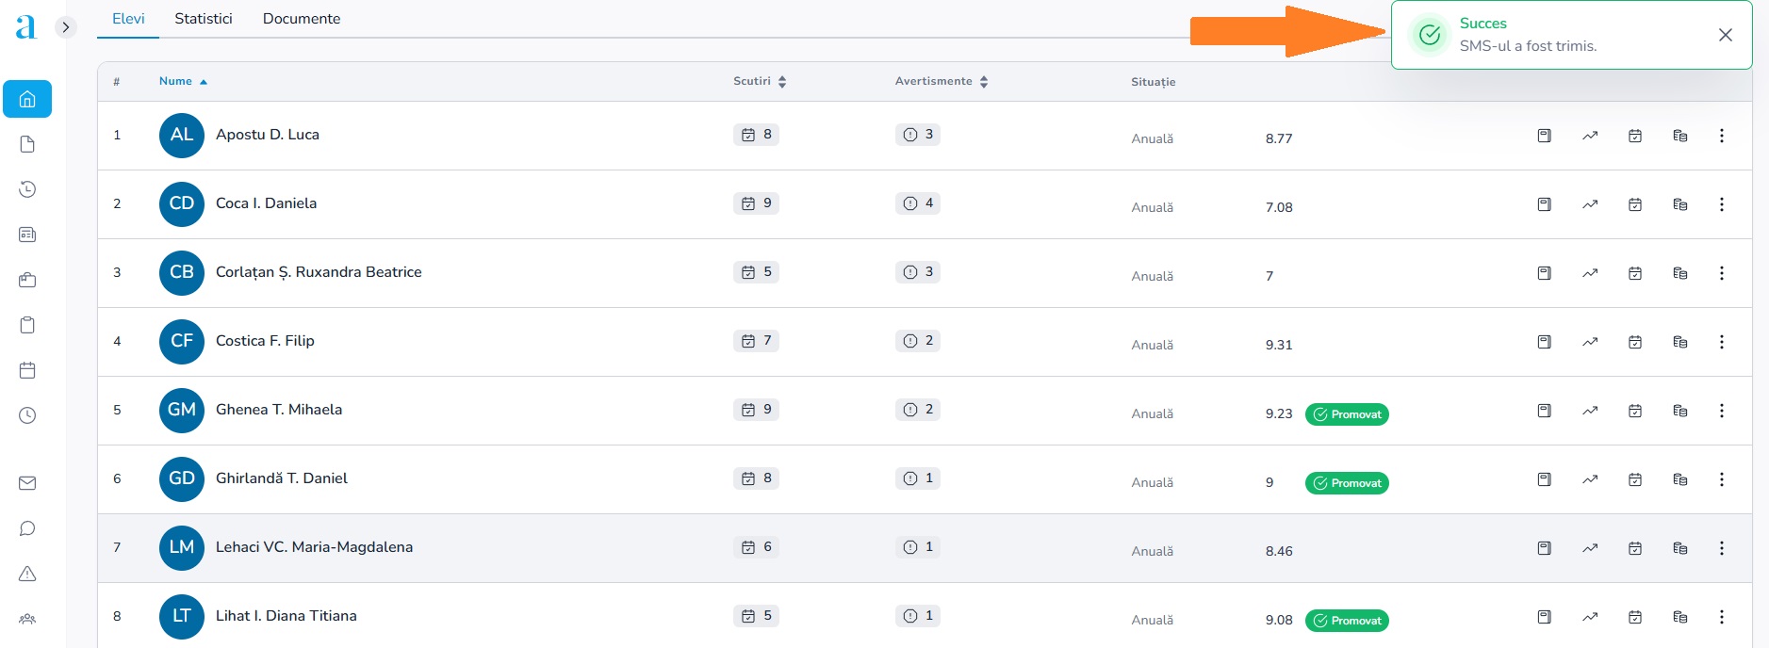Switch to the Documente tab
The image size is (1769, 648).
click(x=302, y=19)
